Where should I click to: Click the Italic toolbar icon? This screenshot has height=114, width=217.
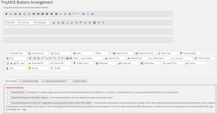[x=11, y=14]
